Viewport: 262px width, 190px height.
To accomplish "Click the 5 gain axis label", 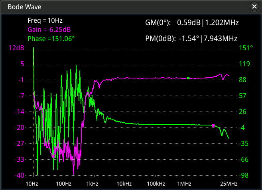I will click(22, 64).
